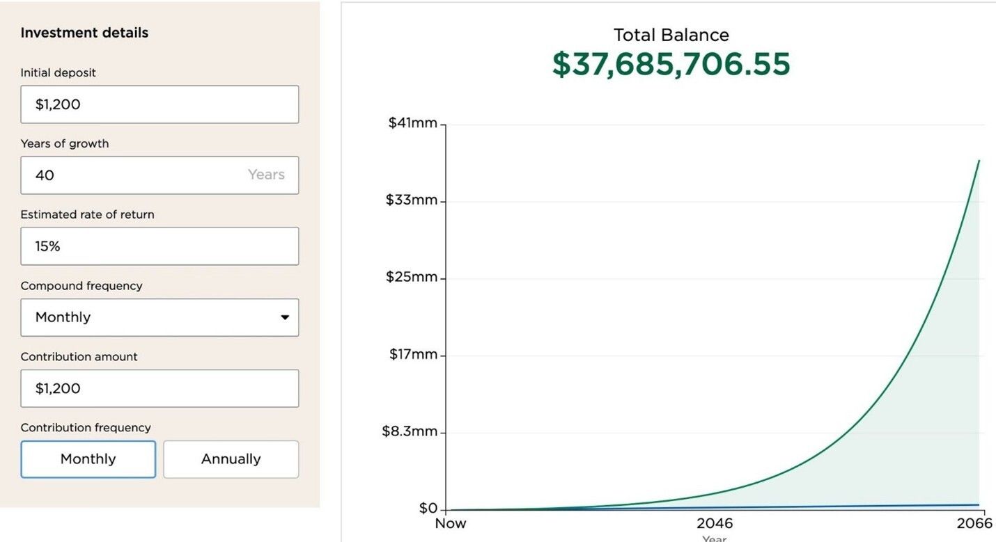Click the Total Balance dollar amount
This screenshot has width=996, height=542.
click(x=671, y=64)
